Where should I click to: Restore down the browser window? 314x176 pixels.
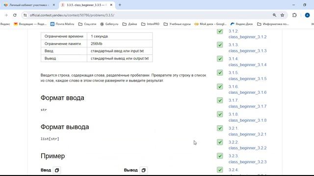coord(305,5)
